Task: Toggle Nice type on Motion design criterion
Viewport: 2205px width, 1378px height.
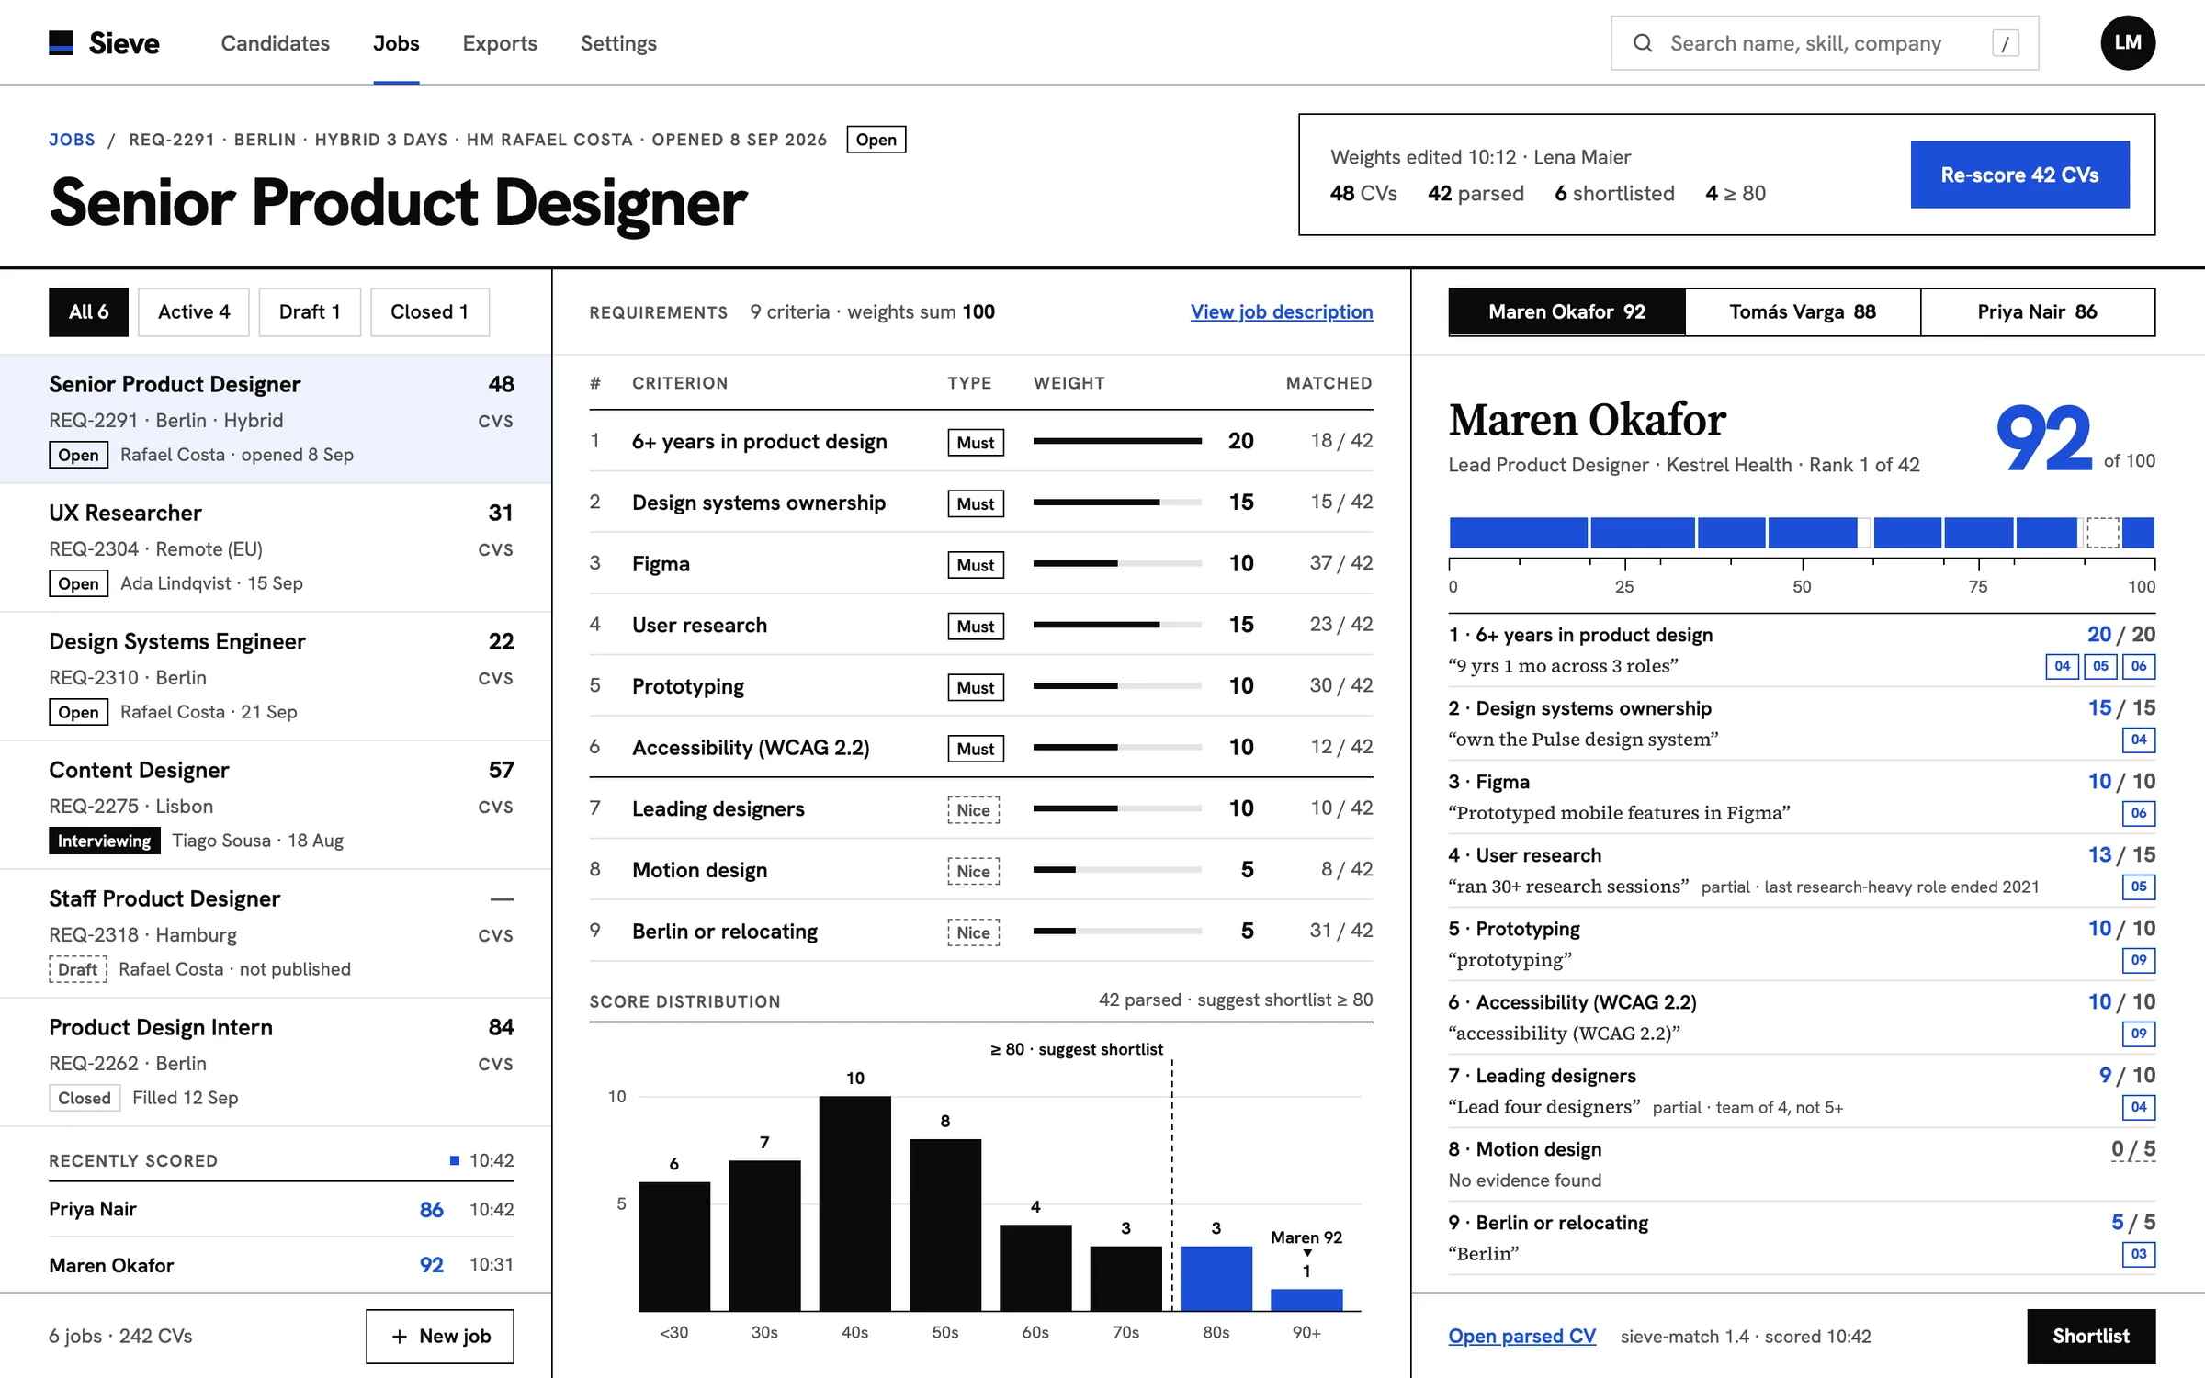Action: 974,871
